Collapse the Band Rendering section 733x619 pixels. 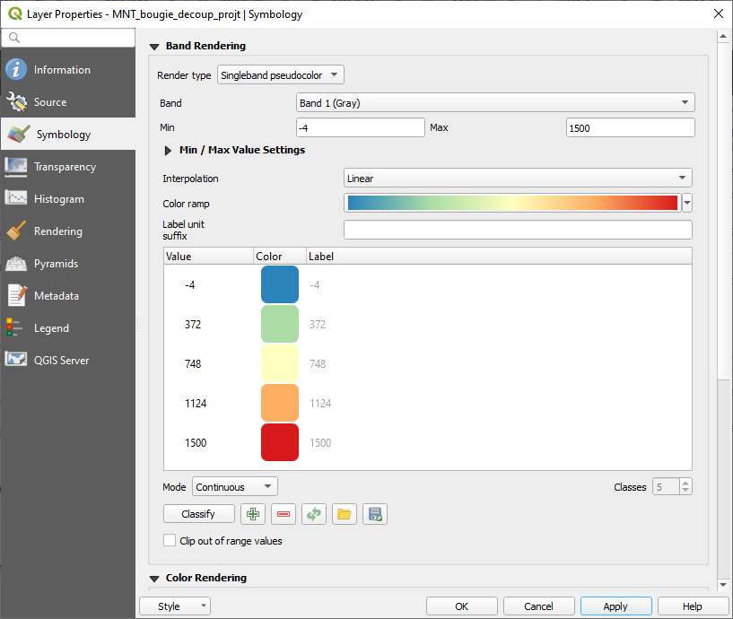tap(154, 47)
